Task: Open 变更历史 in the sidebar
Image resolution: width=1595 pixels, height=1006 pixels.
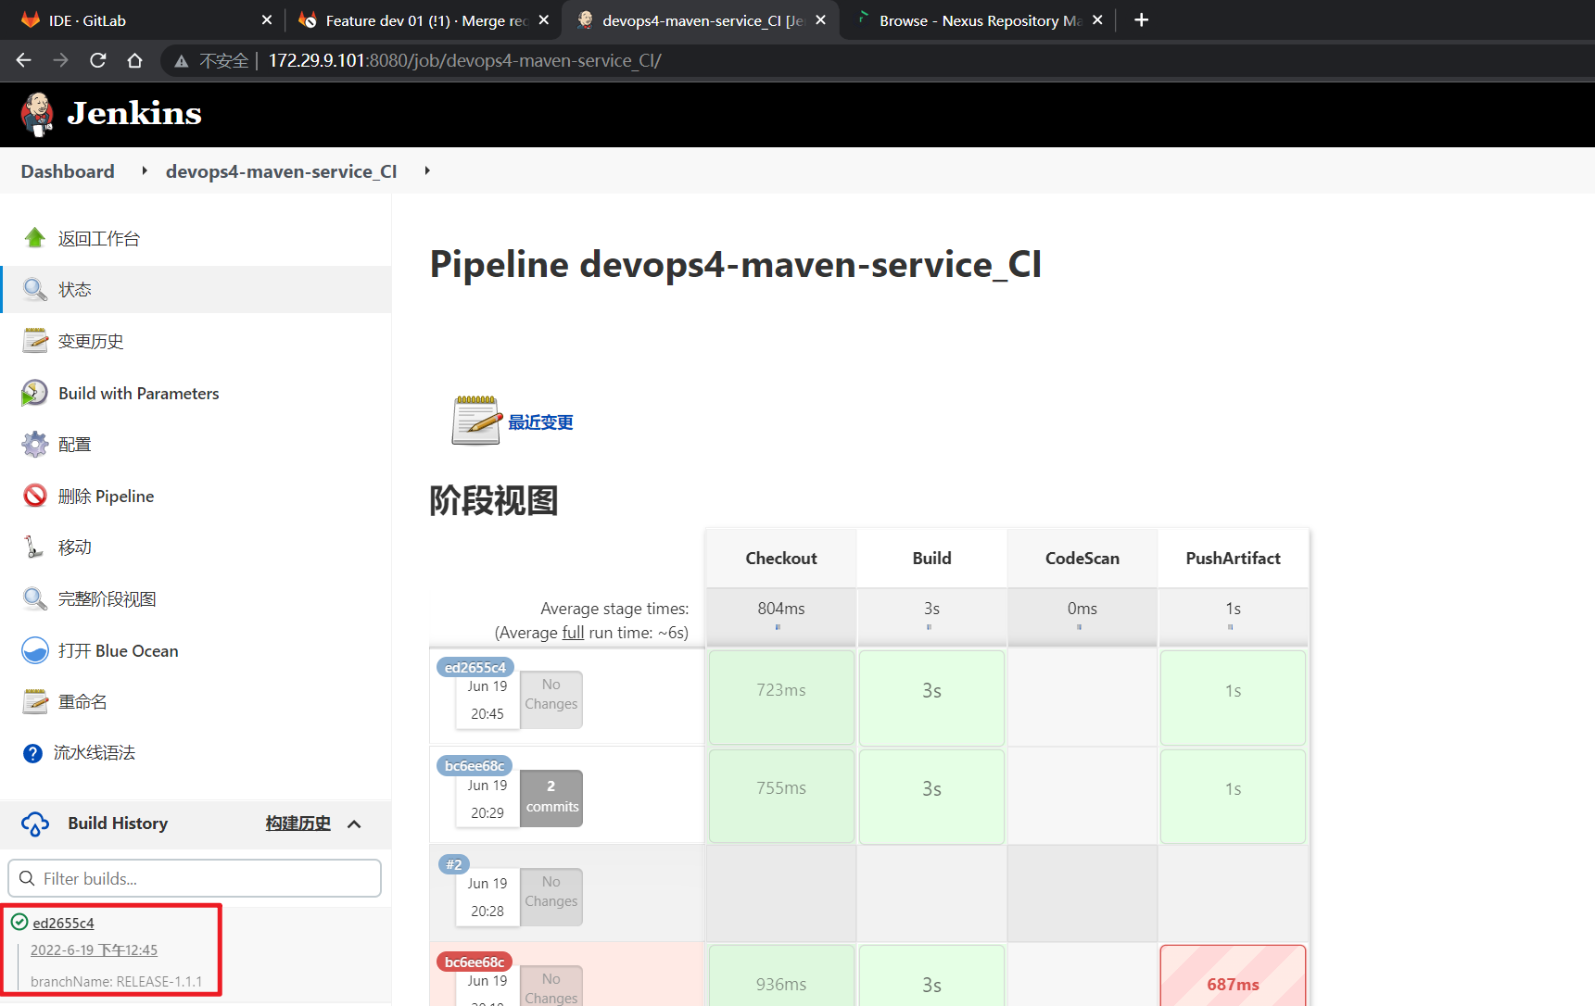Action: pos(91,341)
